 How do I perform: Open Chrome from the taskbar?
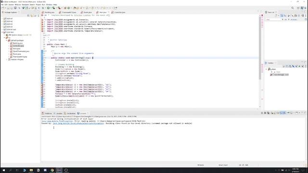pos(52,170)
